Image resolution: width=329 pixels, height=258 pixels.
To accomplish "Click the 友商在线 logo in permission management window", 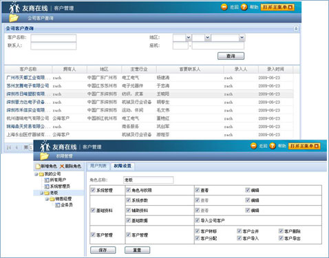I will pyautogui.click(x=59, y=147).
